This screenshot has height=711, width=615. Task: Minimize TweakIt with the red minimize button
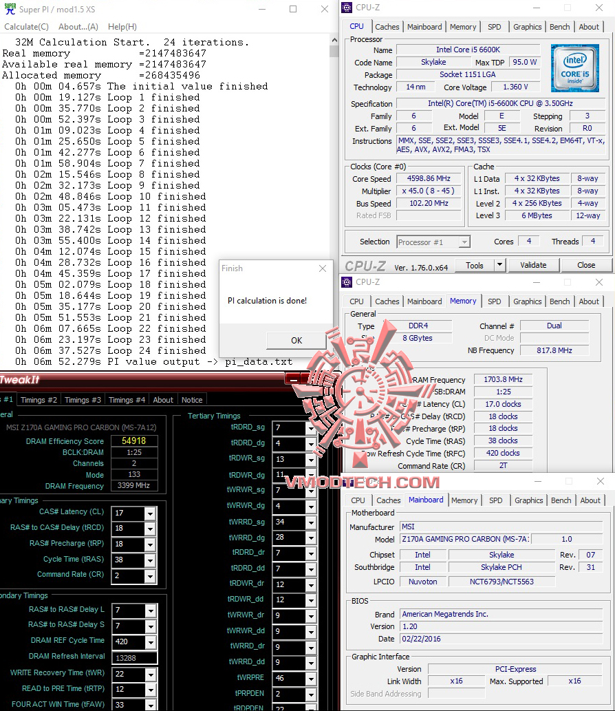click(293, 378)
